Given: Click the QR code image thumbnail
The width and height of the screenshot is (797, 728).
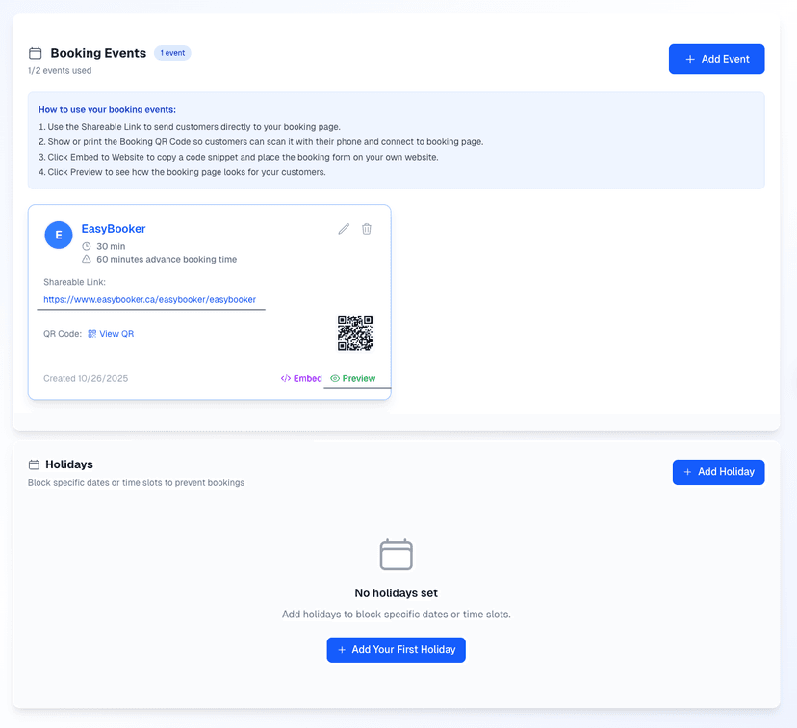Looking at the screenshot, I should click(x=357, y=335).
